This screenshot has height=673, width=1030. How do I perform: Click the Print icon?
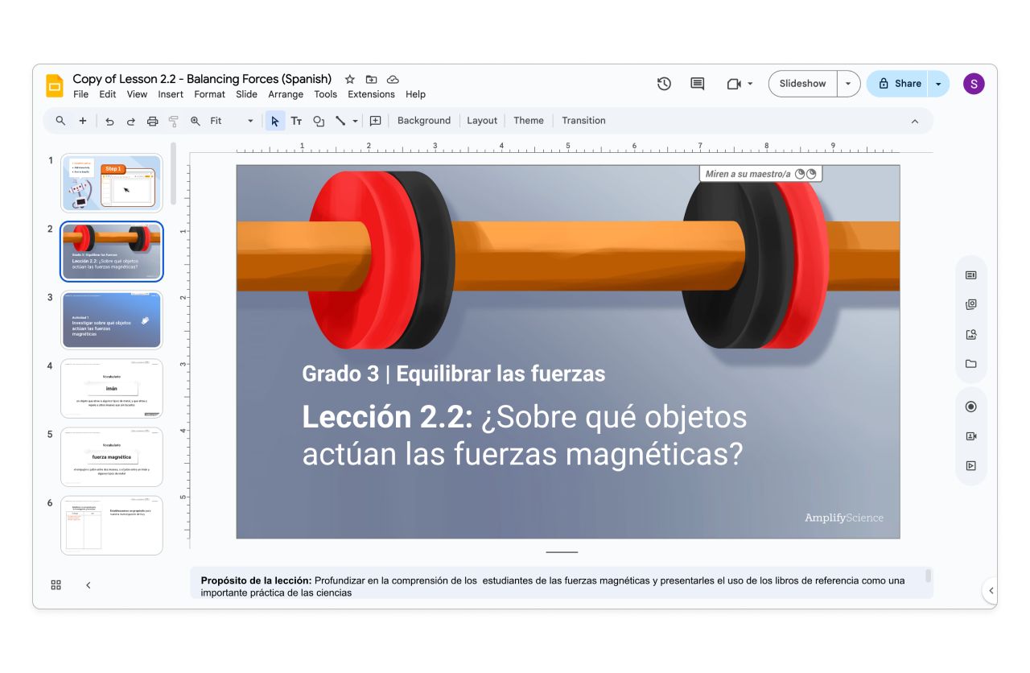pyautogui.click(x=152, y=120)
